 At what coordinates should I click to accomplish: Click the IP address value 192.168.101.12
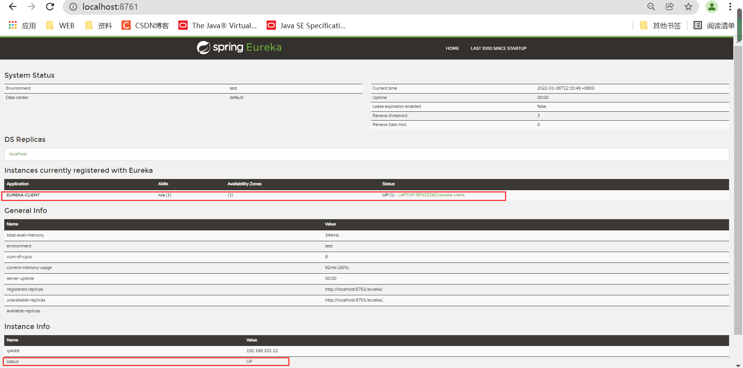tap(262, 351)
